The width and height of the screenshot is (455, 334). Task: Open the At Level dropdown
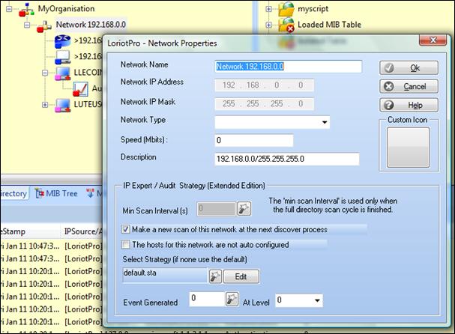pos(318,300)
